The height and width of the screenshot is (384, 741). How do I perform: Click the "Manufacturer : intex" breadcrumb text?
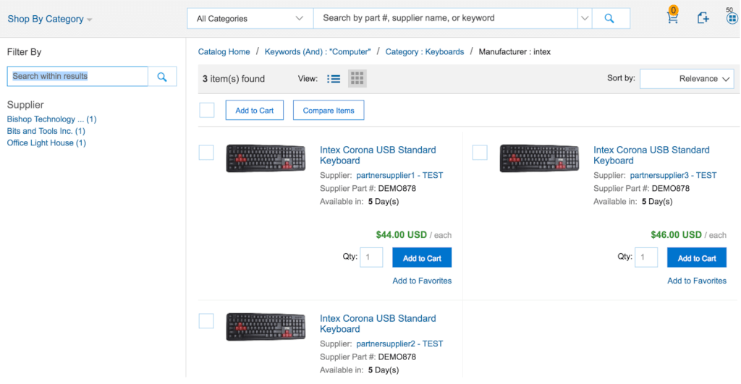point(515,52)
